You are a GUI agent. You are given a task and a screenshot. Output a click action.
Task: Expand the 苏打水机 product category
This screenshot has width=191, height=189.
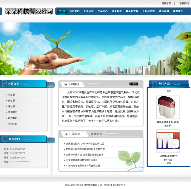[13, 124]
